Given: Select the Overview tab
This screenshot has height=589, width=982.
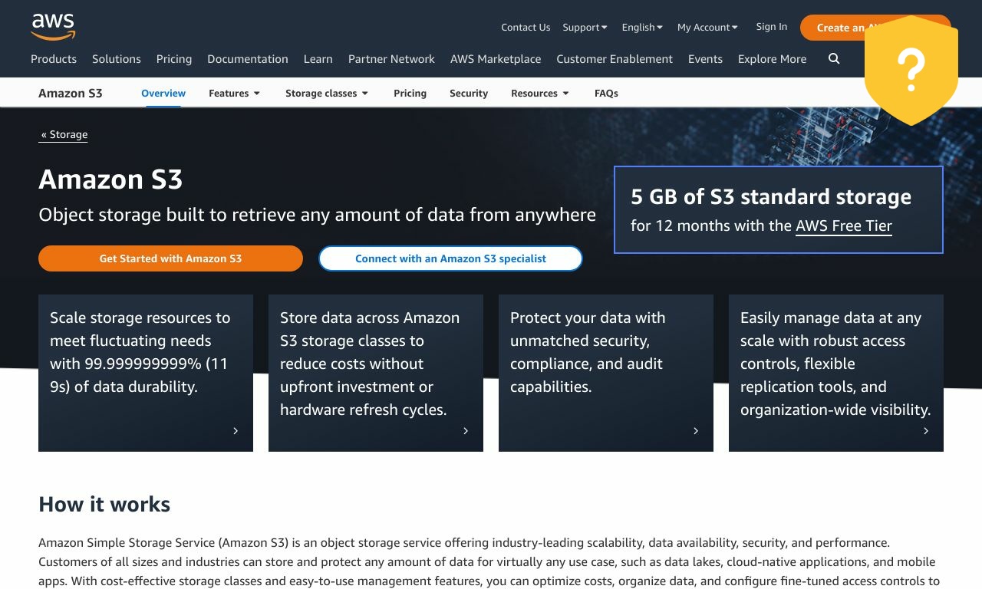Looking at the screenshot, I should 163,93.
